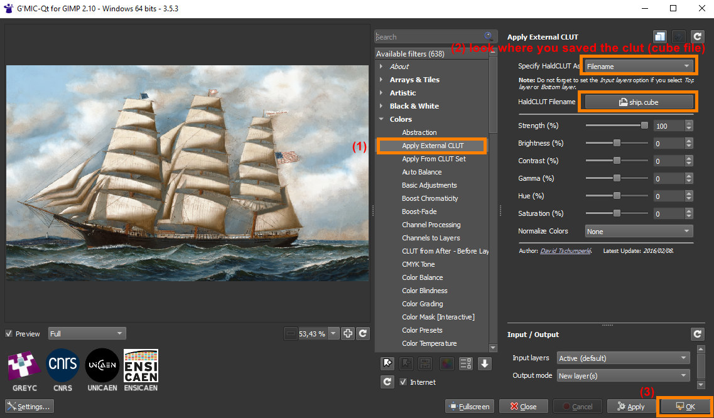Confirm with the OK button
Screen dimensions: 714x418
685,407
